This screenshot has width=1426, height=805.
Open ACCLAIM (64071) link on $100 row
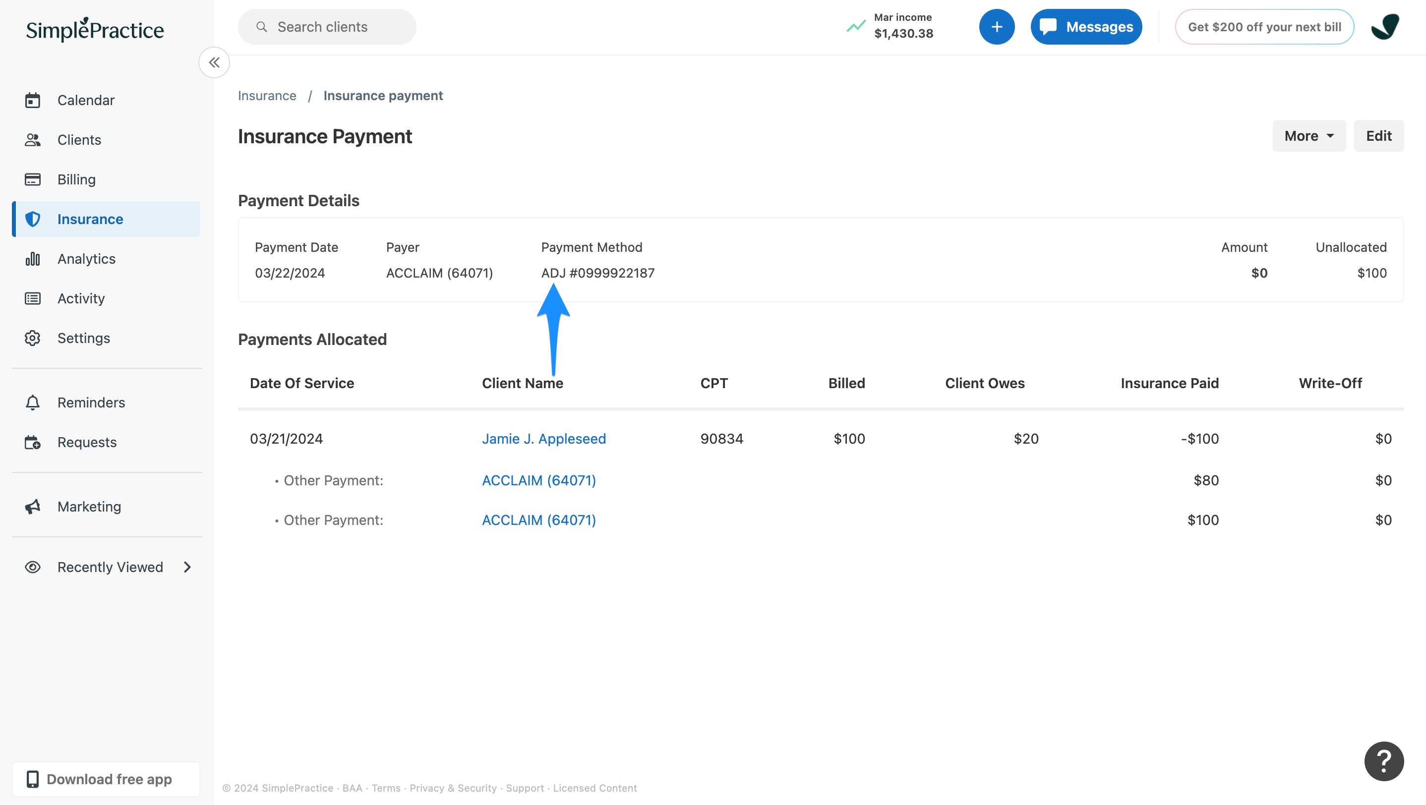point(538,520)
